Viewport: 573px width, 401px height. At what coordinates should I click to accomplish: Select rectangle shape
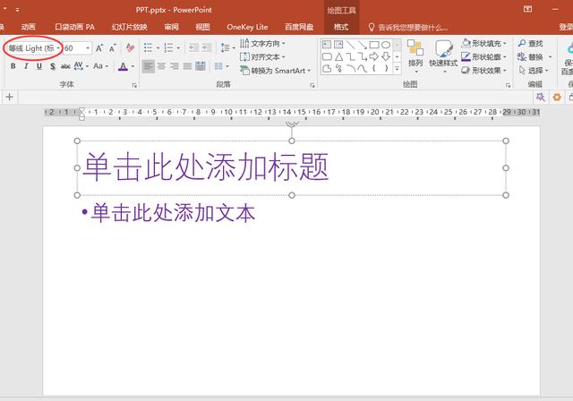coord(374,45)
